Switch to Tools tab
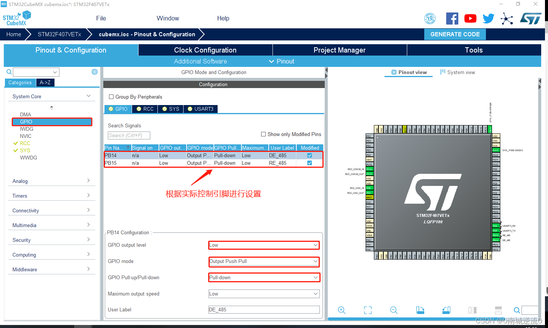548x328 pixels. (x=474, y=50)
